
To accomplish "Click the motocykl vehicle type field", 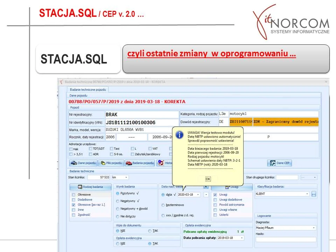I will click(x=274, y=114).
